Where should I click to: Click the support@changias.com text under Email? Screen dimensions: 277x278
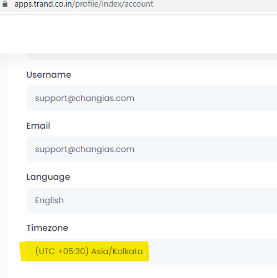(85, 149)
